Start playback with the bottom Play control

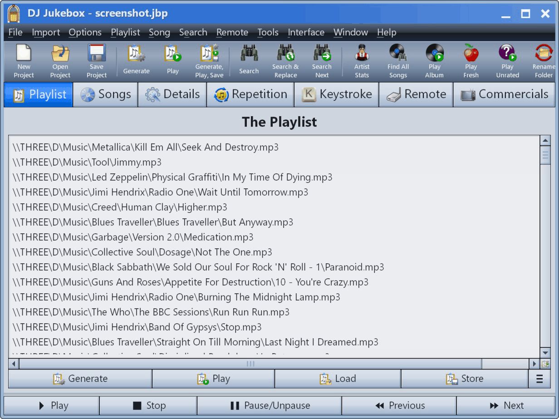[x=52, y=405]
